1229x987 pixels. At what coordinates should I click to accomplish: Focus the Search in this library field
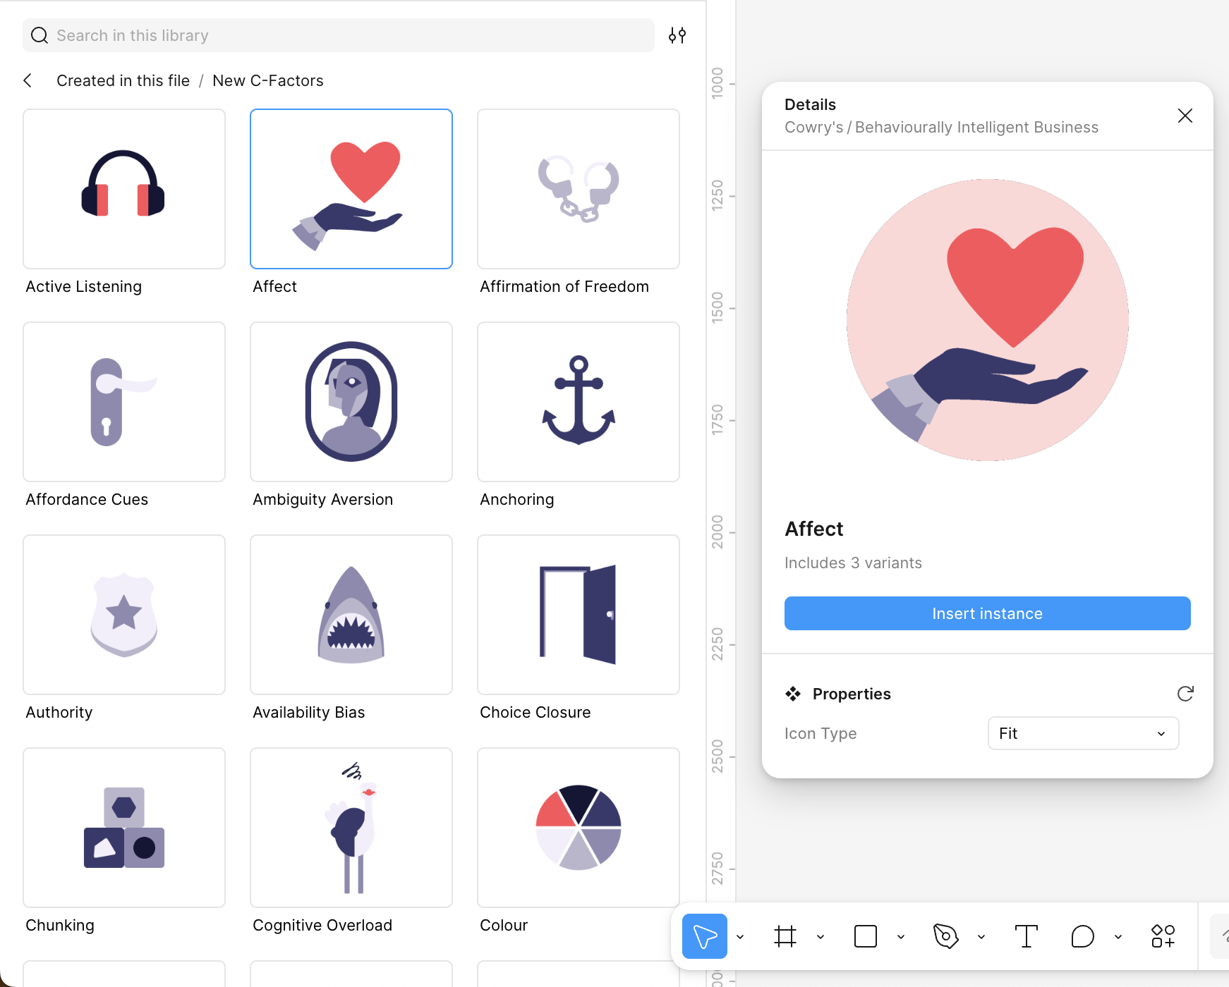339,35
